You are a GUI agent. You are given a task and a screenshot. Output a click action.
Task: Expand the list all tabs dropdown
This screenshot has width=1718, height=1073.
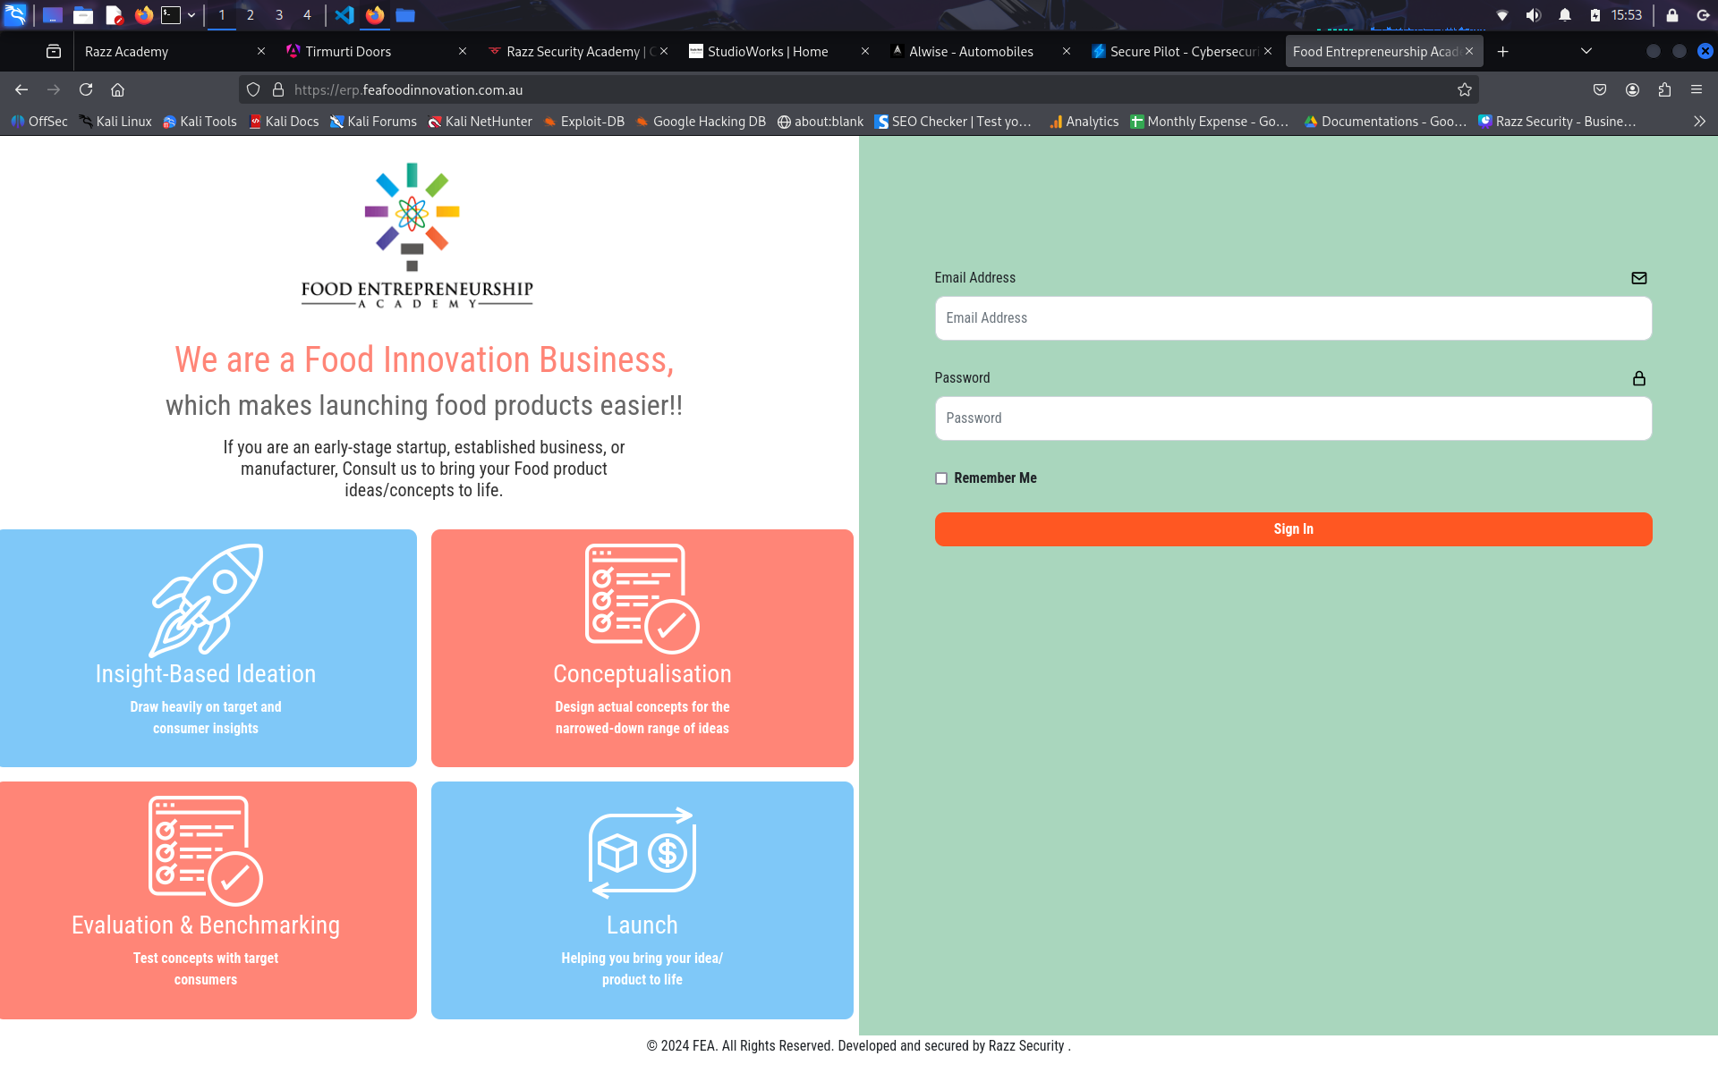[x=1586, y=52]
